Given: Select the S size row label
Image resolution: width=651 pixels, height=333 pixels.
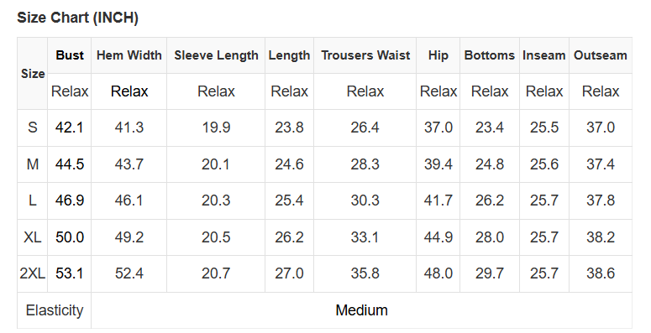Looking at the screenshot, I should [33, 127].
